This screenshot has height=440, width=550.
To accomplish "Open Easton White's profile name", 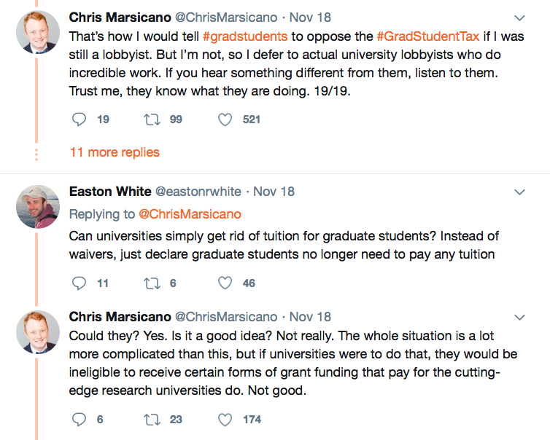I will tap(109, 192).
